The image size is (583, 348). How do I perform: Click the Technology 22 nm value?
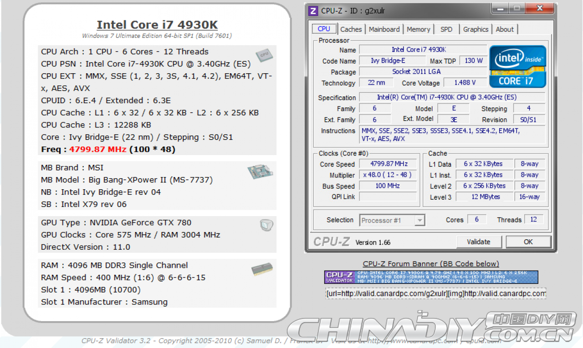376,82
